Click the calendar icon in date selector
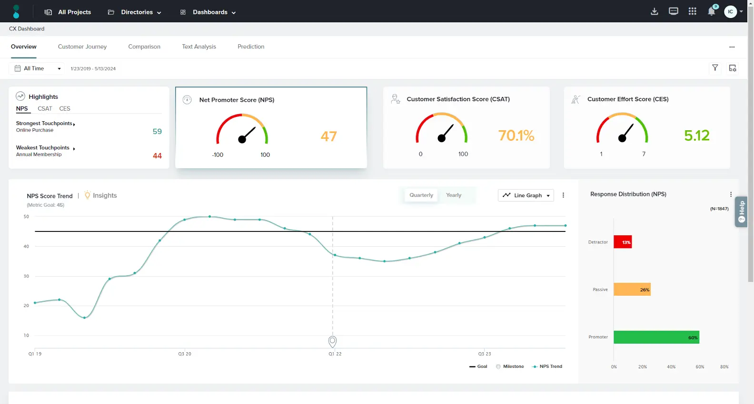This screenshot has width=754, height=404. coord(18,68)
